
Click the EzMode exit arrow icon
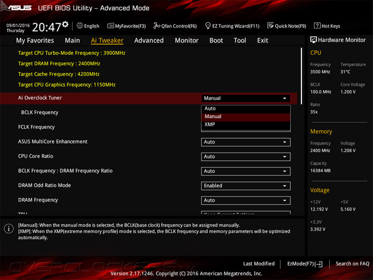(x=319, y=264)
